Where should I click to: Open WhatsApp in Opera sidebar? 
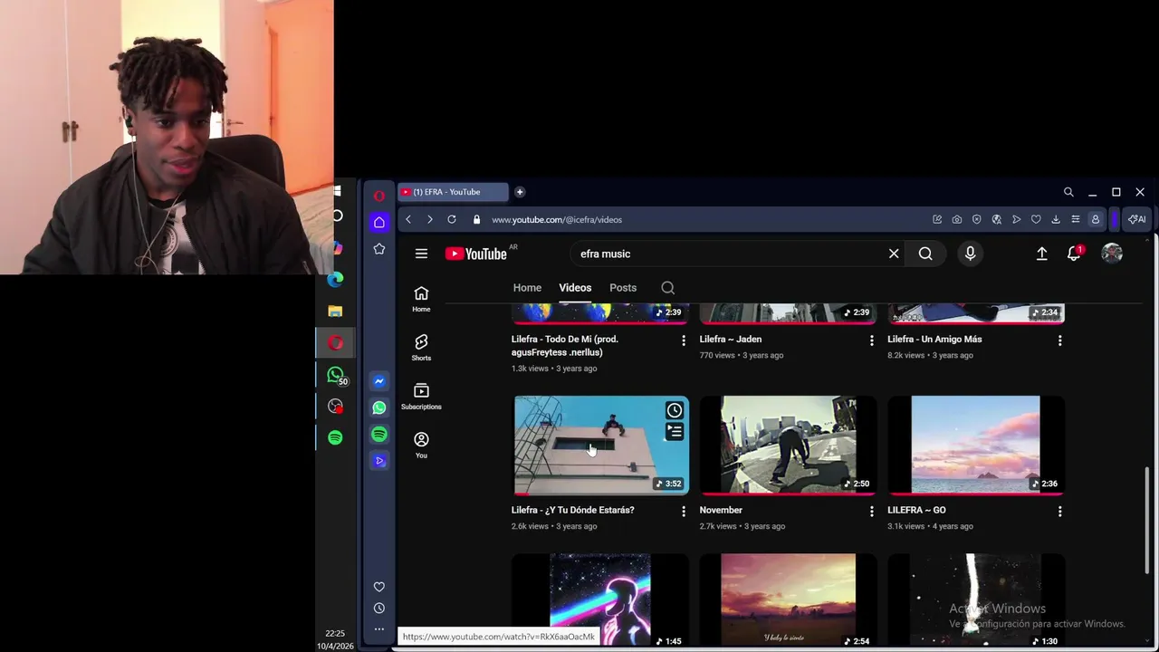379,407
